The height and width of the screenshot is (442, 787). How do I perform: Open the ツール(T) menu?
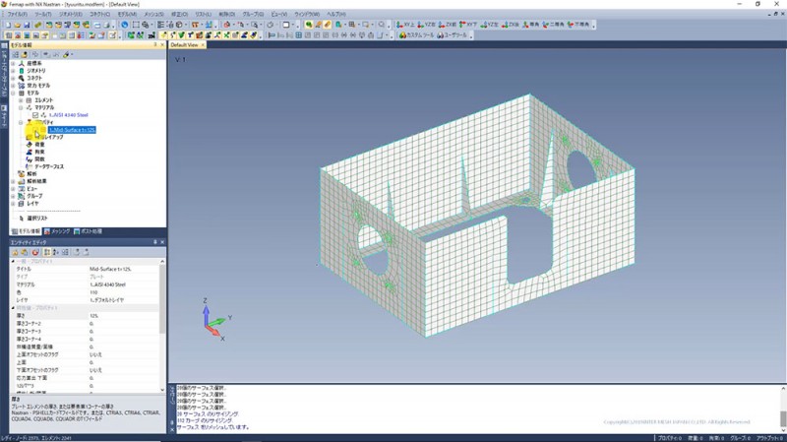43,14
